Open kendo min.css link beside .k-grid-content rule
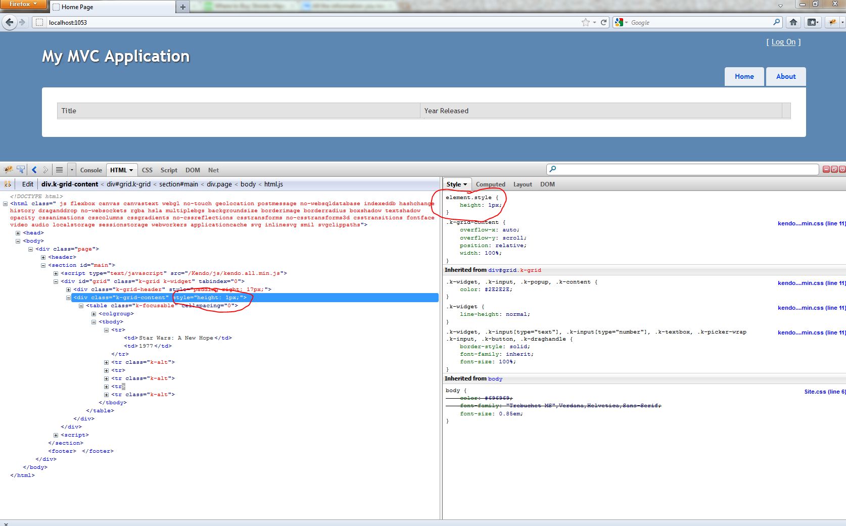The height and width of the screenshot is (526, 846). (812, 223)
